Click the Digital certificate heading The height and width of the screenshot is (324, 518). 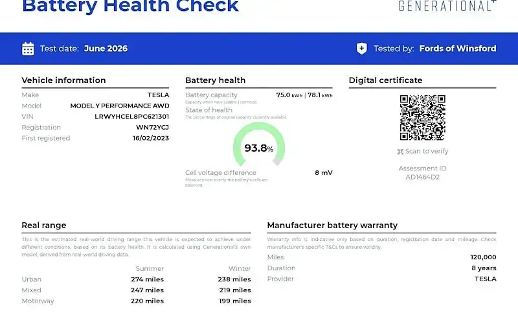385,80
